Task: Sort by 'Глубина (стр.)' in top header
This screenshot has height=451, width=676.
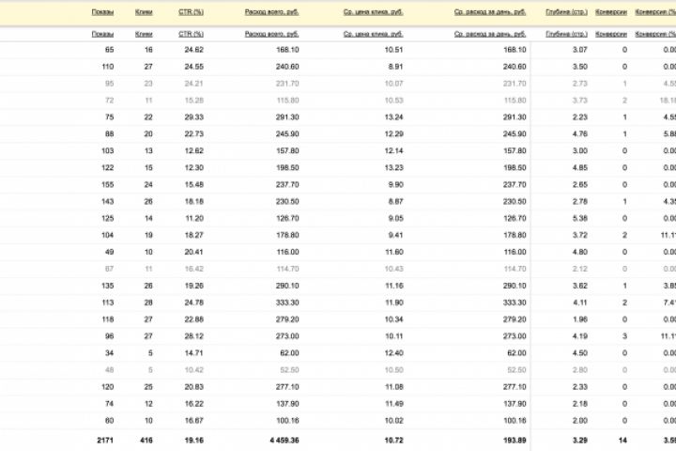Action: [566, 12]
